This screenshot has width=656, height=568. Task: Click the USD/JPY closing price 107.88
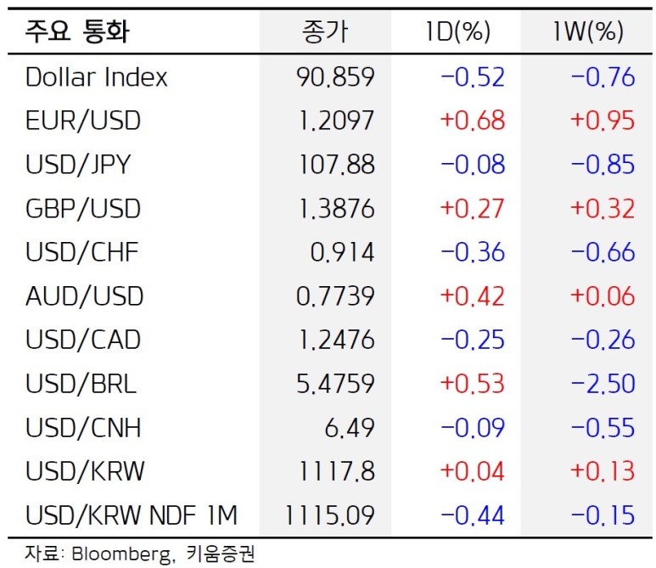336,165
